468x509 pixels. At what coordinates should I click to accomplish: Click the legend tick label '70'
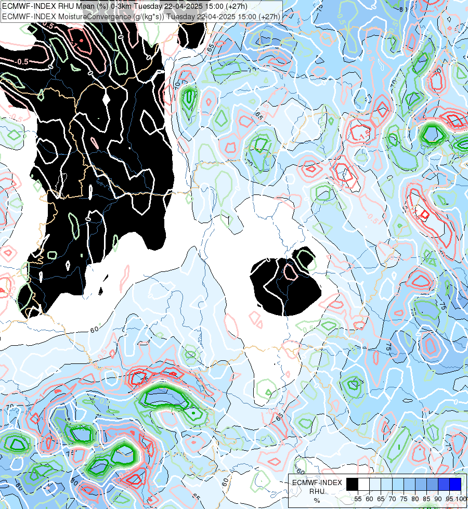[x=392, y=499]
